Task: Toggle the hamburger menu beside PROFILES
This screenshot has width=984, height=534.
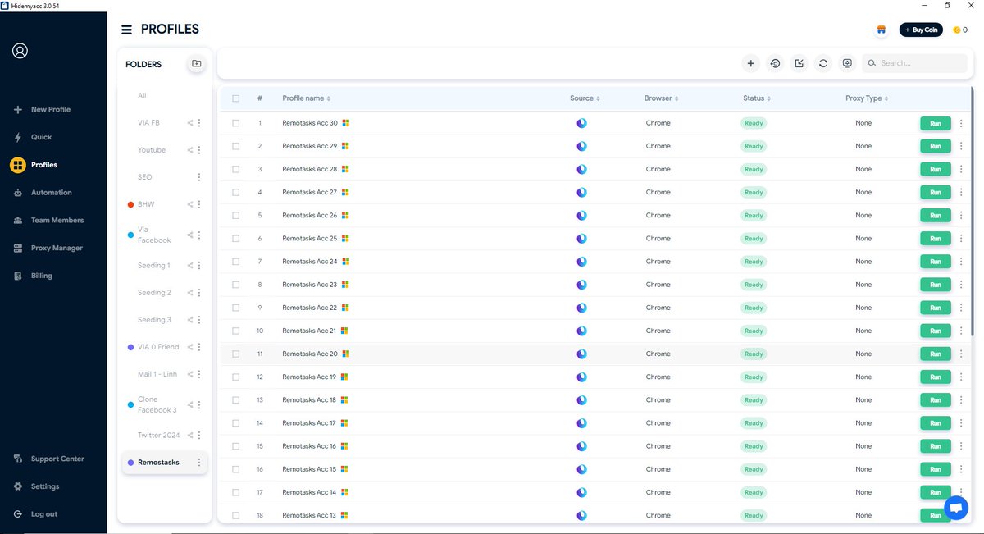Action: (x=126, y=30)
